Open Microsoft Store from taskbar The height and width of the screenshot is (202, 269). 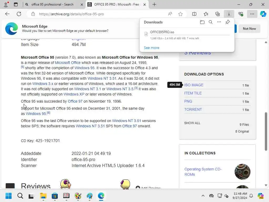[x=55, y=196]
